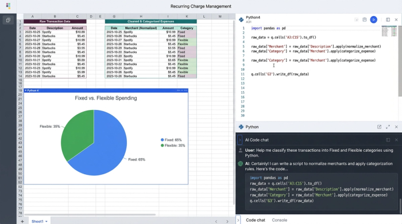Click the AI assistant avatar icon

pyautogui.click(x=240, y=164)
